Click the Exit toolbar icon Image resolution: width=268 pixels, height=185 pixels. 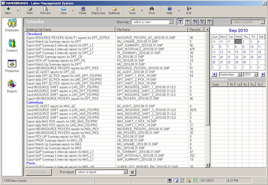pyautogui.click(x=189, y=11)
